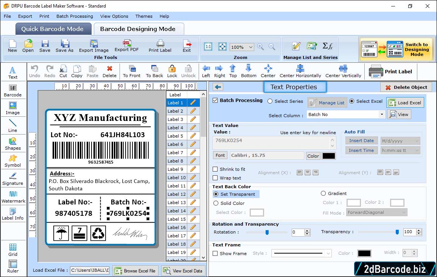Viewport: 437px width, 277px height.
Task: Switch to Barcode Designing Mode tab
Action: point(138,29)
